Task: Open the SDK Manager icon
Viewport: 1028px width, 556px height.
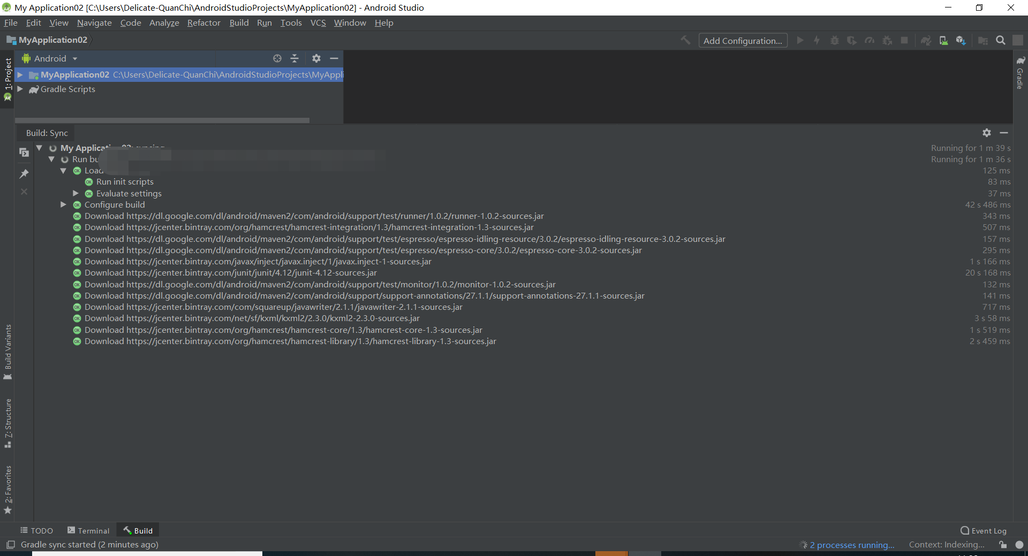Action: pos(961,40)
